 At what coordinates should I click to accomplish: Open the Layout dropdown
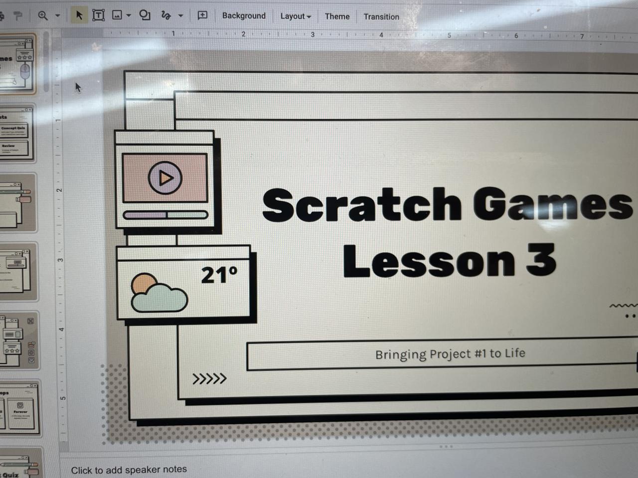296,16
